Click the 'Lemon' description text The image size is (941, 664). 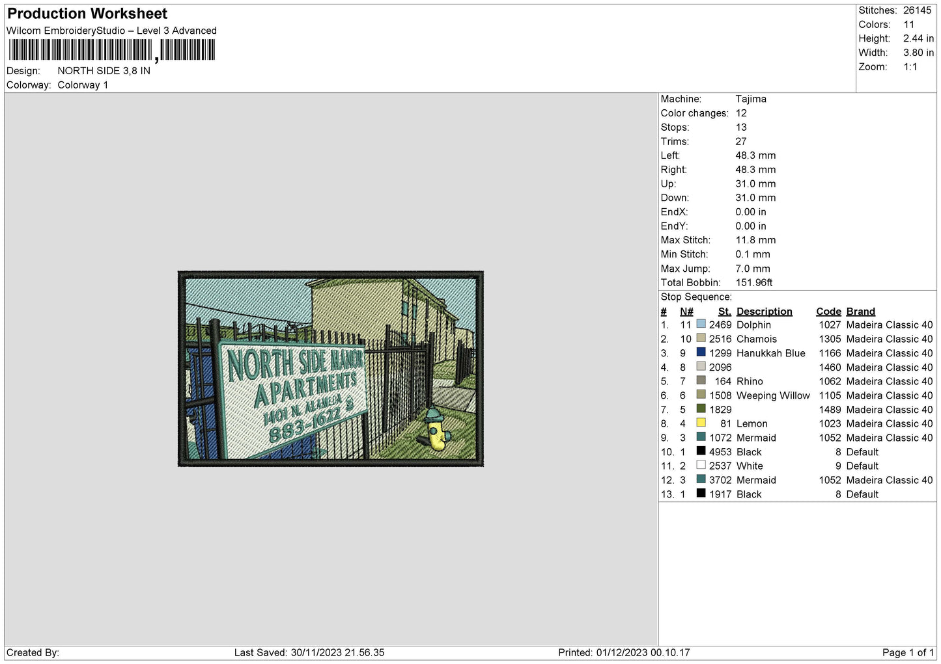click(x=752, y=424)
